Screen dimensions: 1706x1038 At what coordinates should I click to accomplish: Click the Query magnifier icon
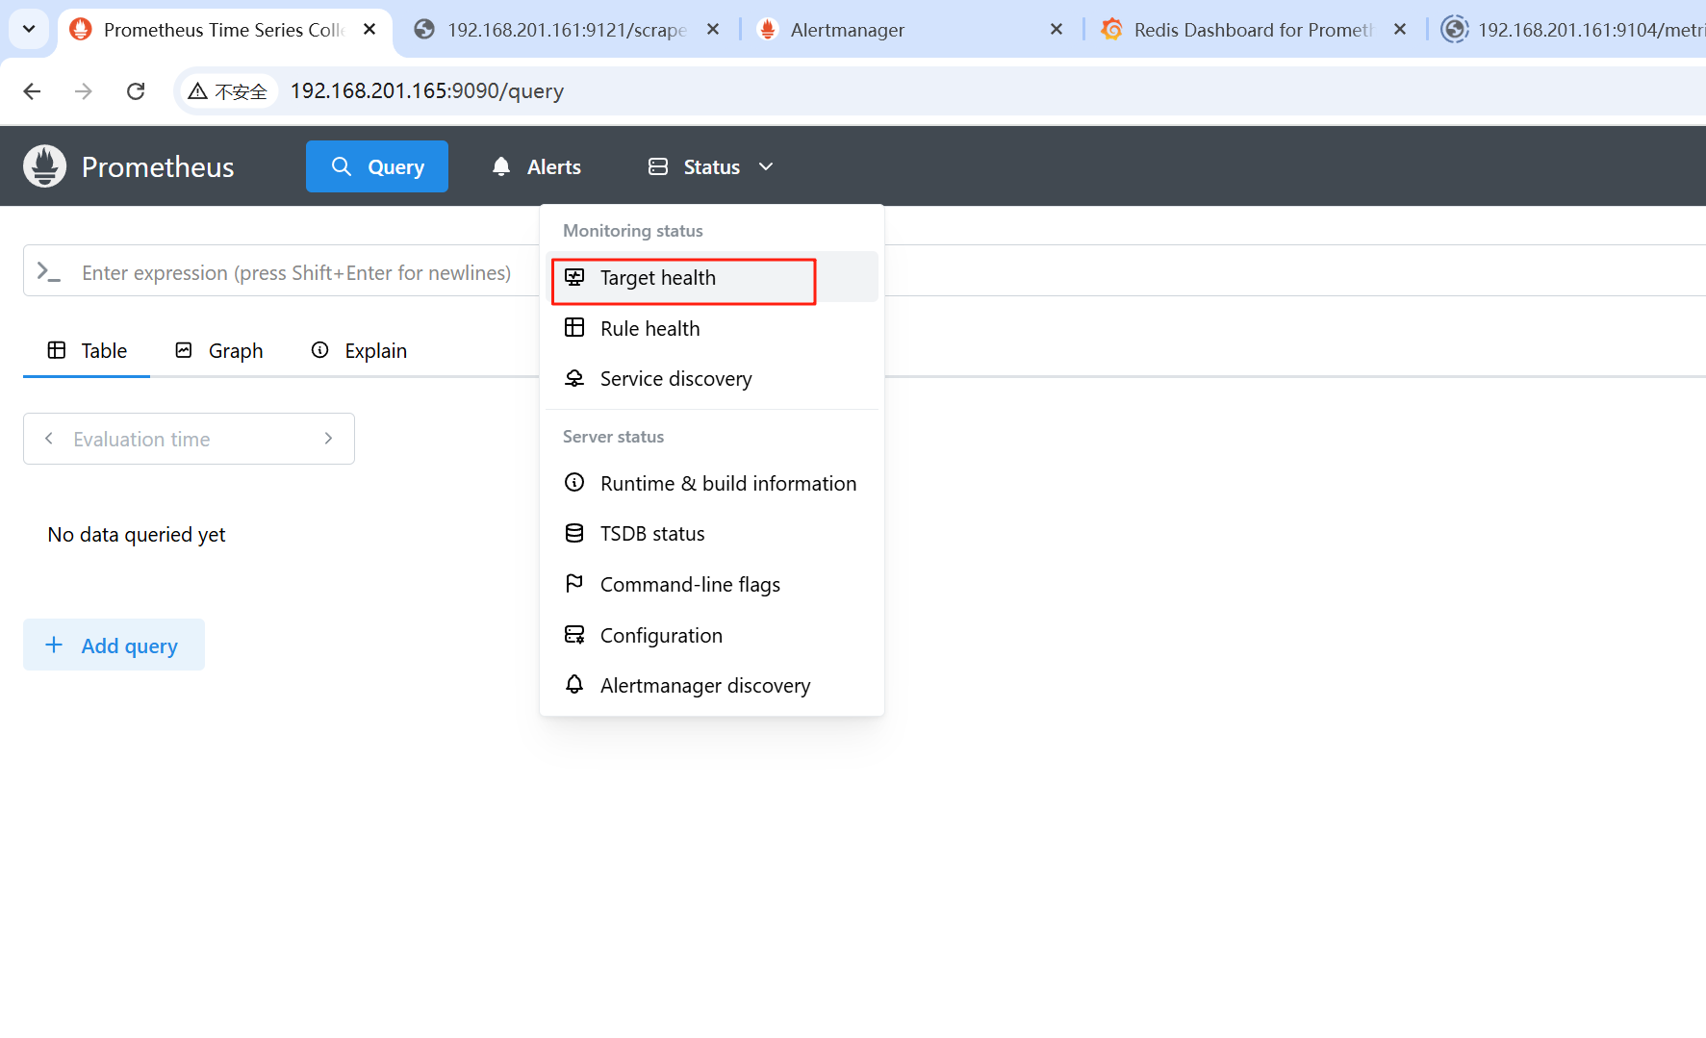point(342,166)
